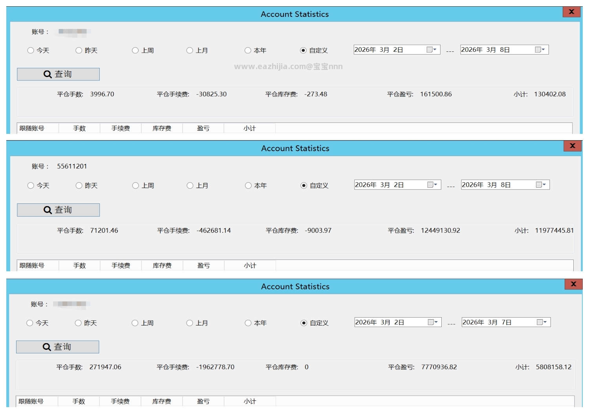Click 平仓盈亏 value 12449130.92

441,230
